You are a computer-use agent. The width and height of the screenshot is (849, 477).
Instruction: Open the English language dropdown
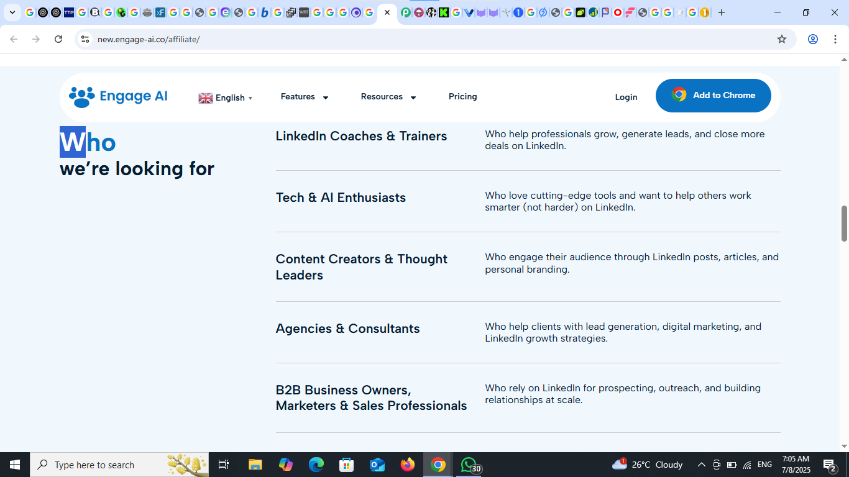pos(226,98)
